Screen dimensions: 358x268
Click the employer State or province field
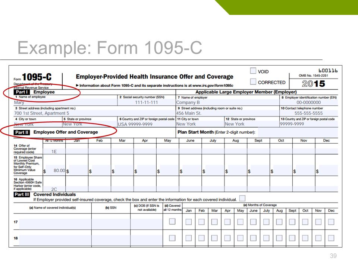pos(252,124)
